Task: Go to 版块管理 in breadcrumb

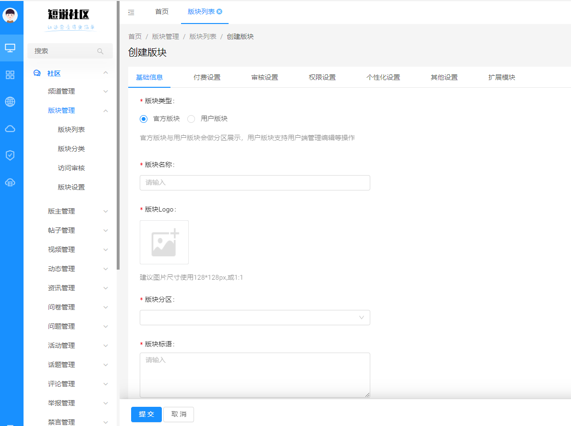Action: click(165, 37)
